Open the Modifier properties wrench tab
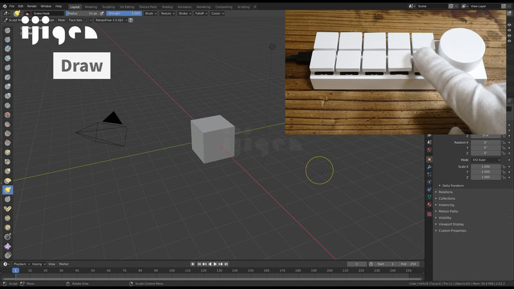514x289 pixels. pyautogui.click(x=429, y=167)
